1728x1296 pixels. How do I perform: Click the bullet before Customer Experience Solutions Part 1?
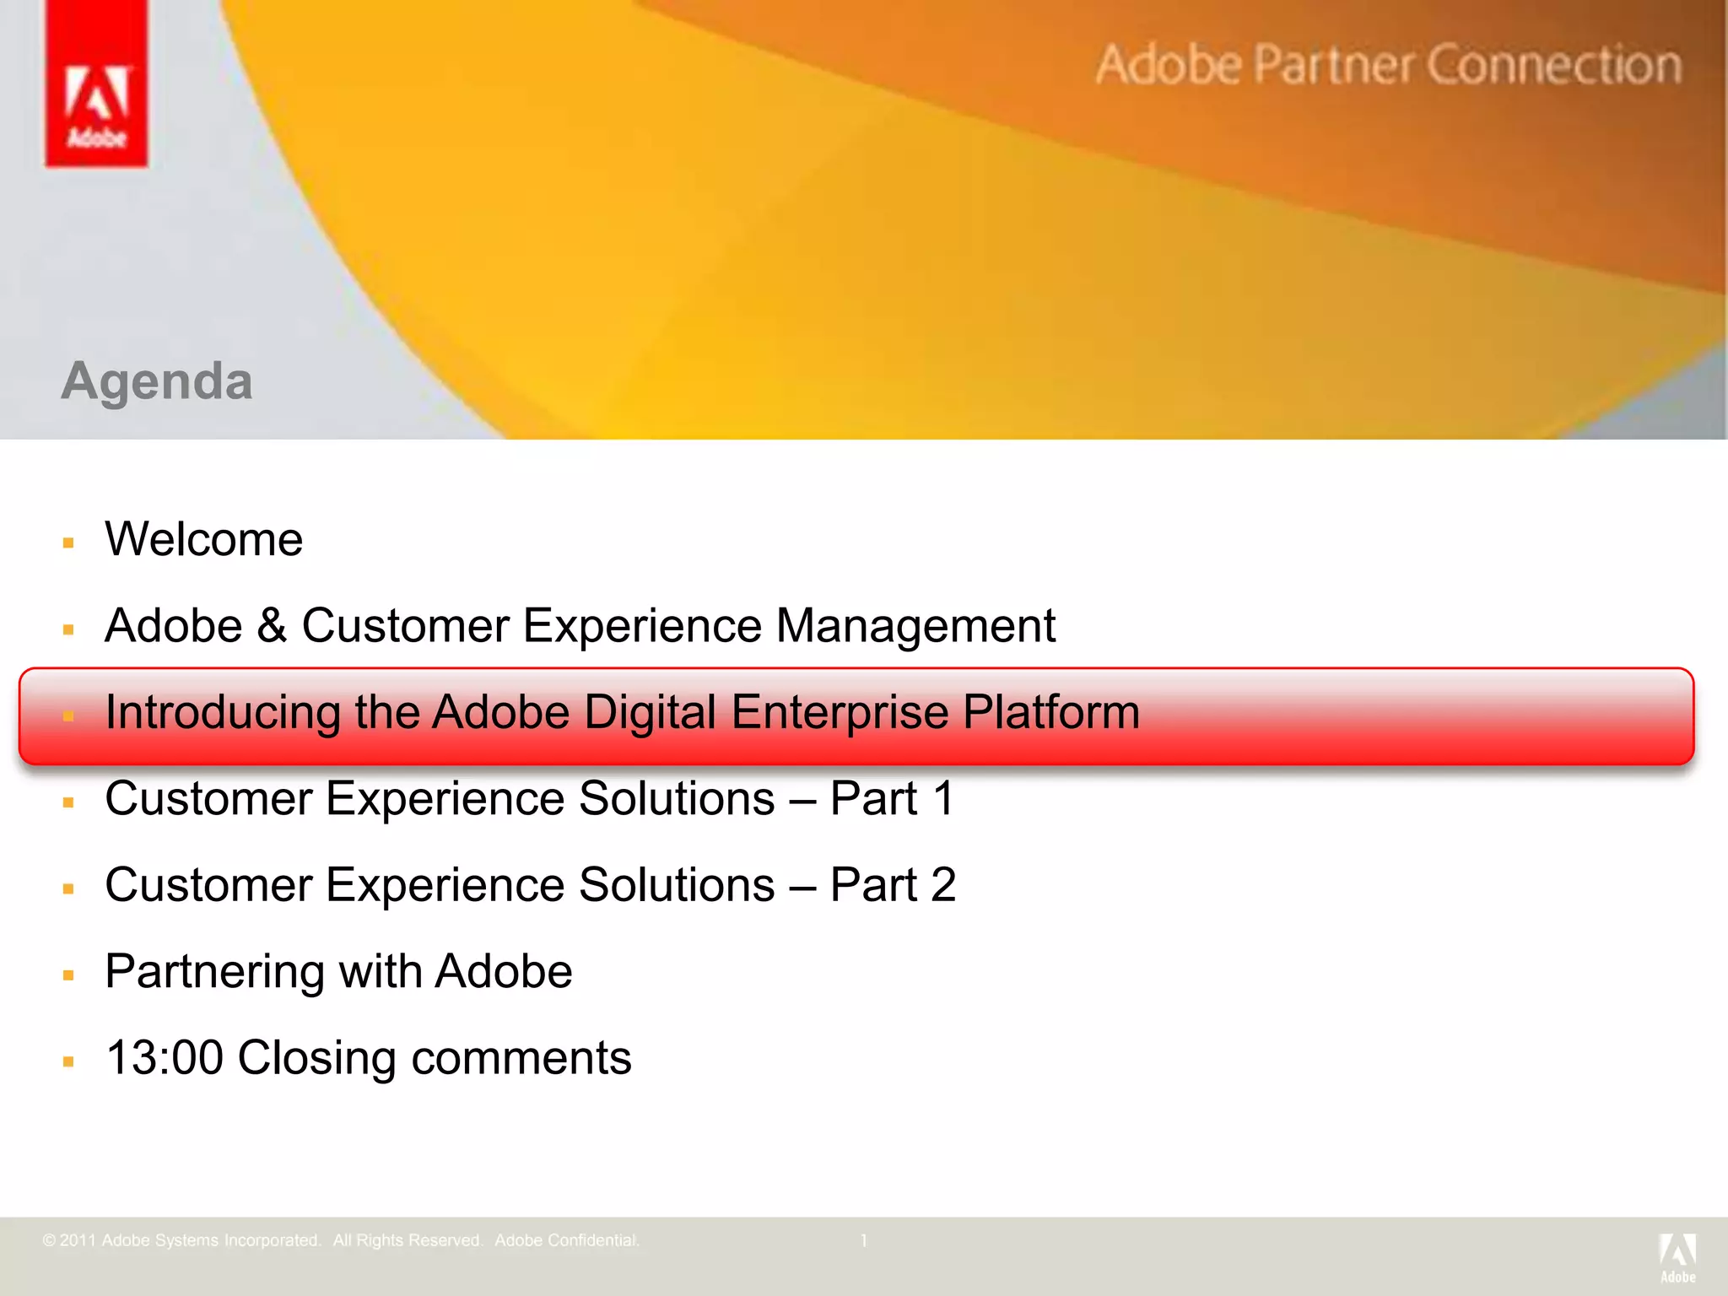click(69, 802)
